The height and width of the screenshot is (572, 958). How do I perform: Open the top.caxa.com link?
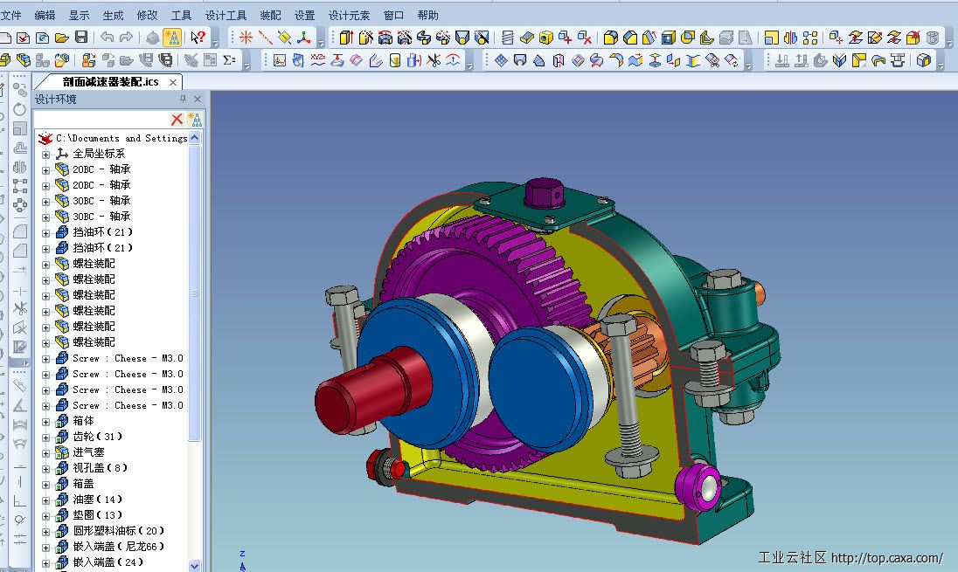pos(886,558)
